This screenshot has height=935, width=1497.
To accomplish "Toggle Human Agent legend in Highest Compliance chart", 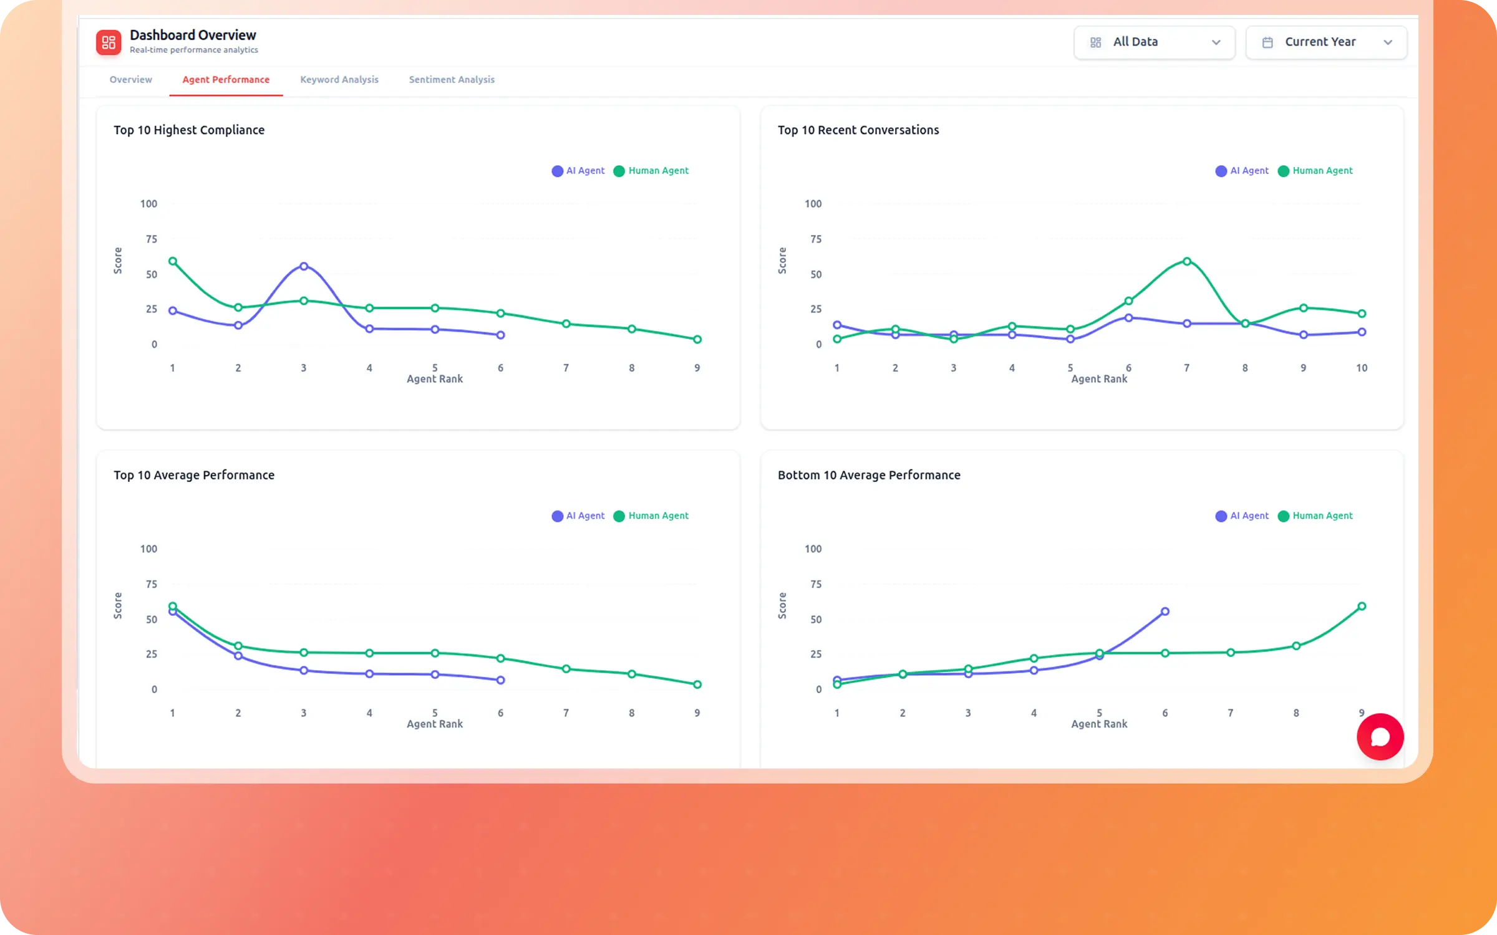I will coord(651,171).
